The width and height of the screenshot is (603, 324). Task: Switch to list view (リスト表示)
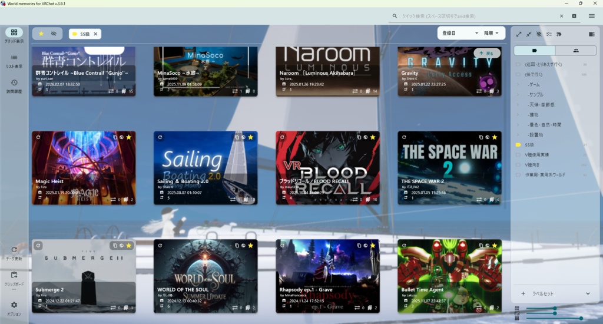pos(14,61)
